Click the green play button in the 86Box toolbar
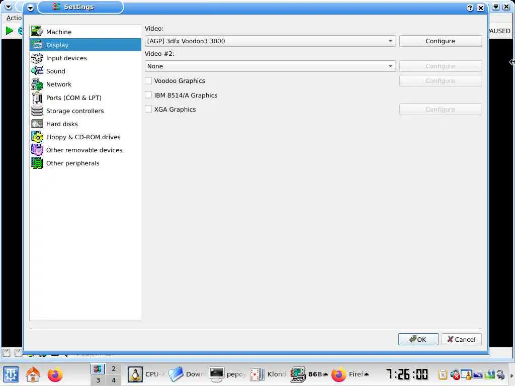The height and width of the screenshot is (386, 515). click(9, 31)
